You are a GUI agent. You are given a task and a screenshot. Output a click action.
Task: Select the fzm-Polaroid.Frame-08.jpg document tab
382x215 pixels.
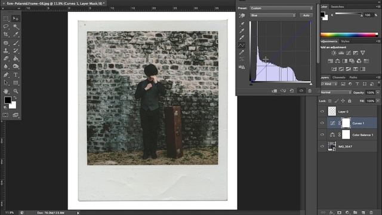tap(55, 4)
